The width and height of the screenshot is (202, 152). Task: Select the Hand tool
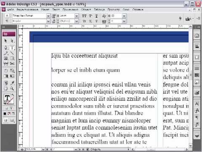(x=5, y=89)
